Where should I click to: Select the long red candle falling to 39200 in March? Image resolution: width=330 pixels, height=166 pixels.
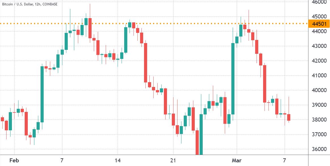click(x=265, y=84)
